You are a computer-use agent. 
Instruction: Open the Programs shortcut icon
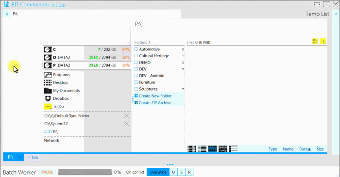tap(48, 75)
